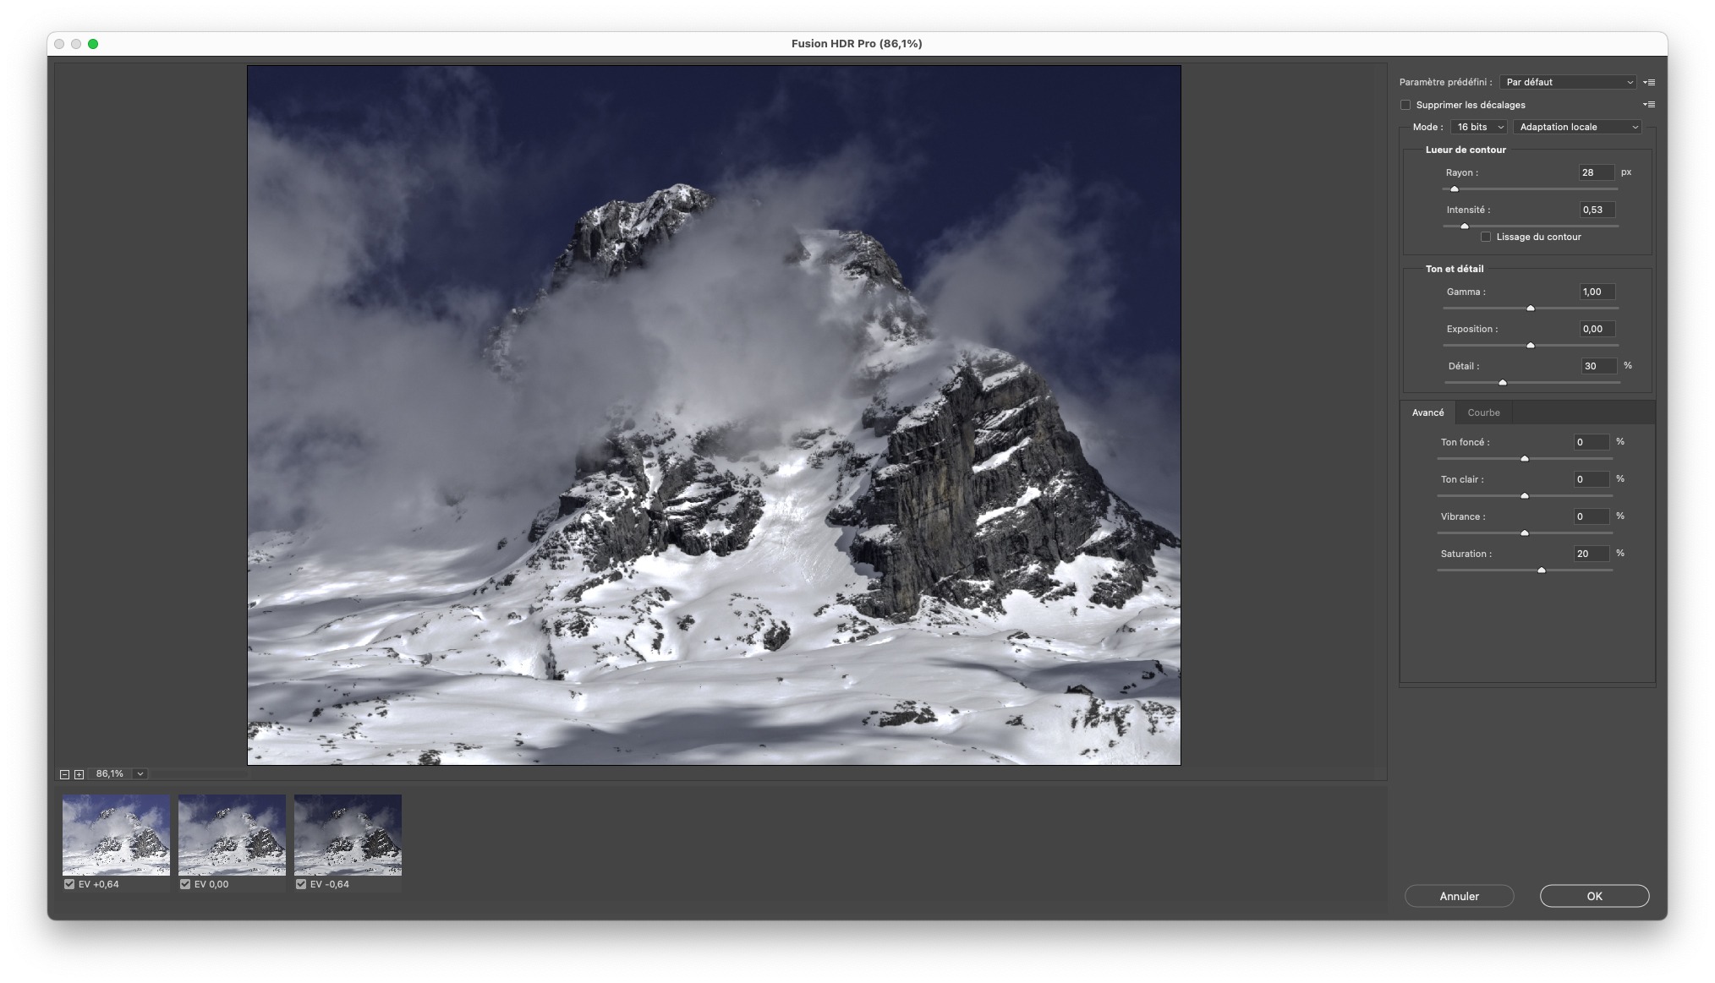
Task: Click the Exposition value field
Action: point(1597,329)
